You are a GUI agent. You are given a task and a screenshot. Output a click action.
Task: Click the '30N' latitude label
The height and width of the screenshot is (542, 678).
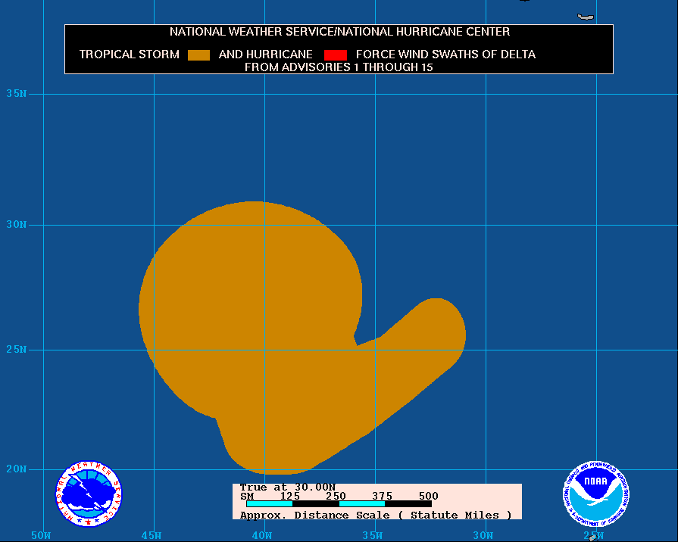pos(17,224)
